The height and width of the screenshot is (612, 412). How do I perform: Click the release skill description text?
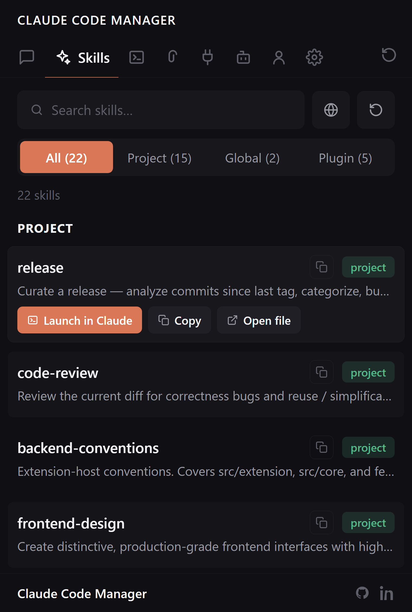203,291
